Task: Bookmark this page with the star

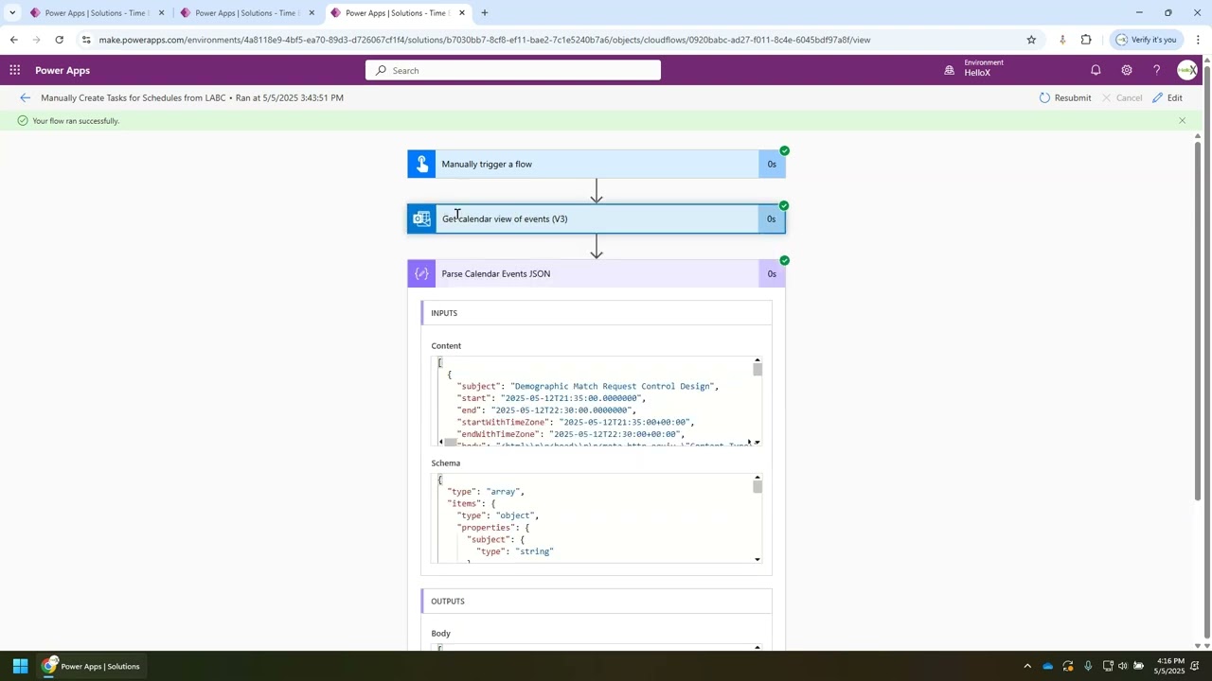Action: pos(1031,40)
